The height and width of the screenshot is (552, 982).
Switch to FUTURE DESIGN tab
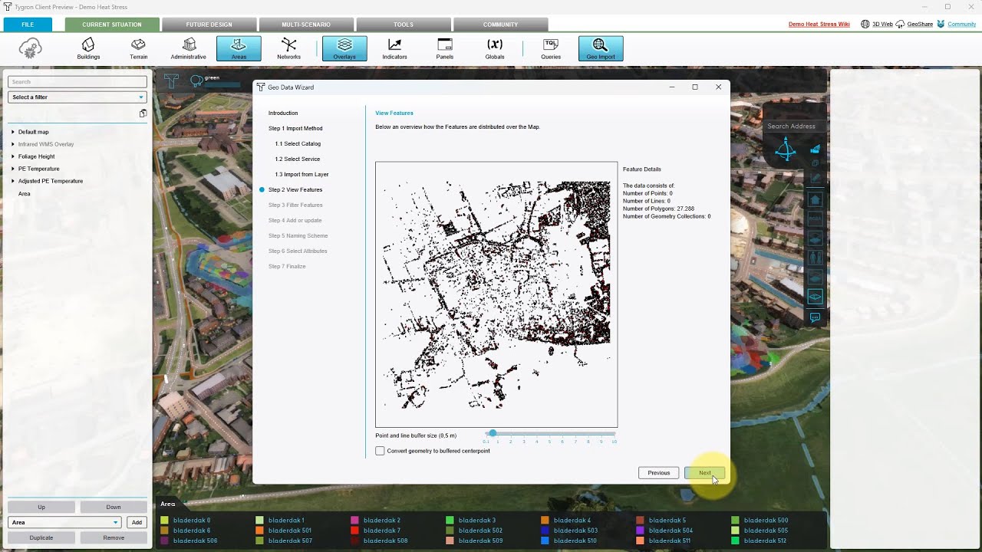click(209, 25)
